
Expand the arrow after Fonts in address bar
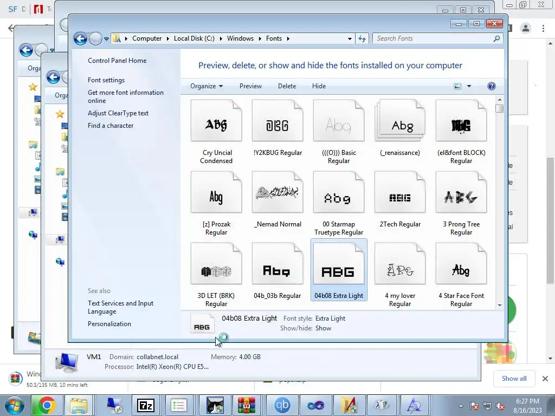pyautogui.click(x=288, y=38)
